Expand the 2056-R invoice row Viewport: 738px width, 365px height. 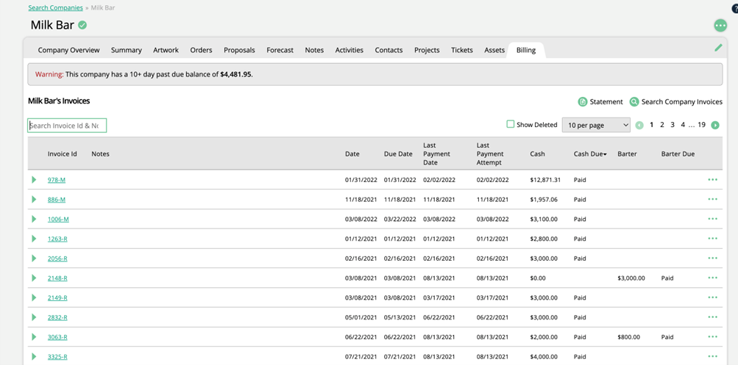pyautogui.click(x=34, y=259)
